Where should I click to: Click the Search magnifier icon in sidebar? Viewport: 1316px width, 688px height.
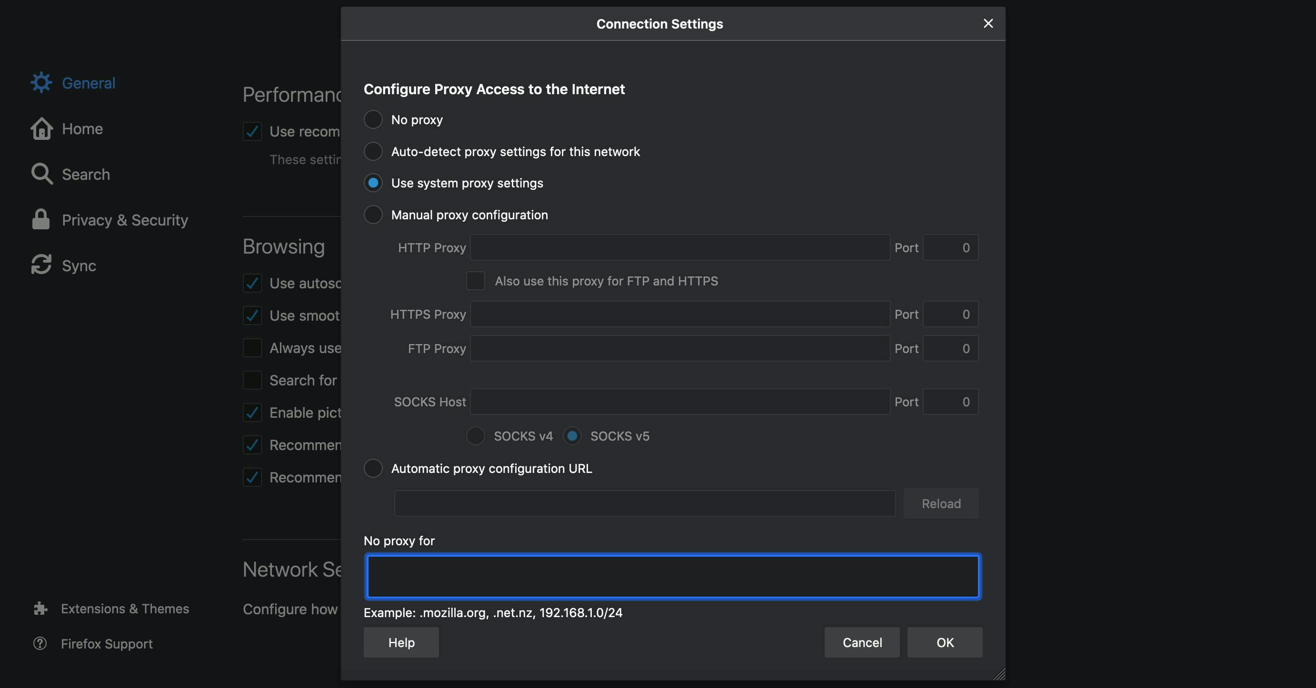click(x=41, y=174)
